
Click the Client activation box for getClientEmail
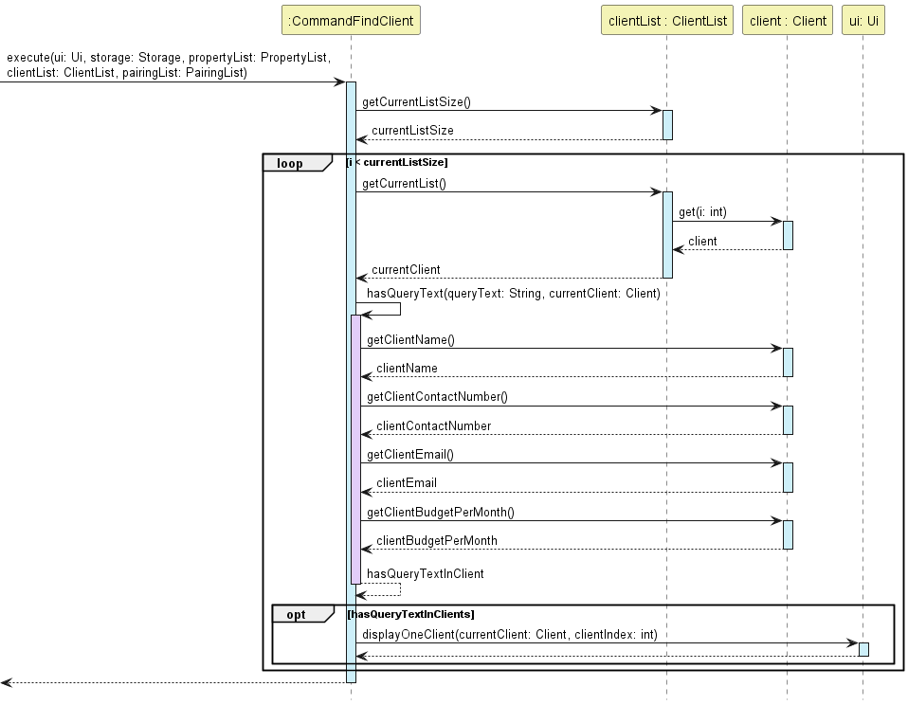pyautogui.click(x=788, y=478)
